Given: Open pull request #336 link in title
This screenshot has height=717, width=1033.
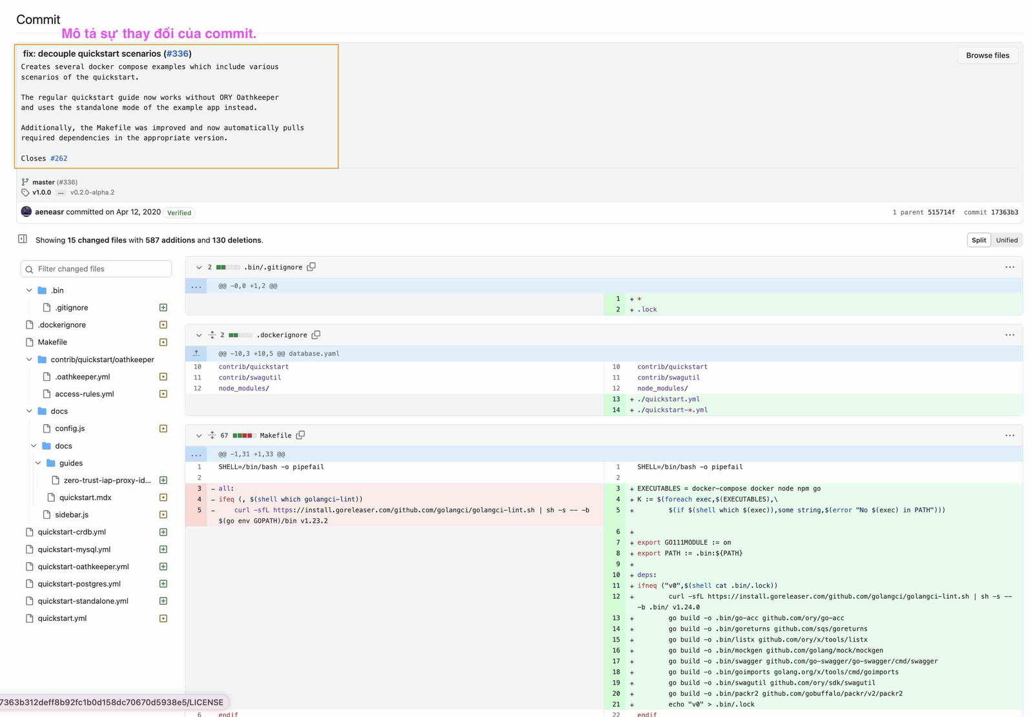Looking at the screenshot, I should pyautogui.click(x=178, y=54).
